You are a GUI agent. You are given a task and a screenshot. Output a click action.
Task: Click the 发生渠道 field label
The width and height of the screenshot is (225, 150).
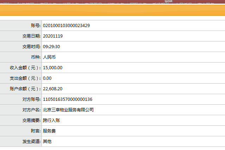[31, 142]
